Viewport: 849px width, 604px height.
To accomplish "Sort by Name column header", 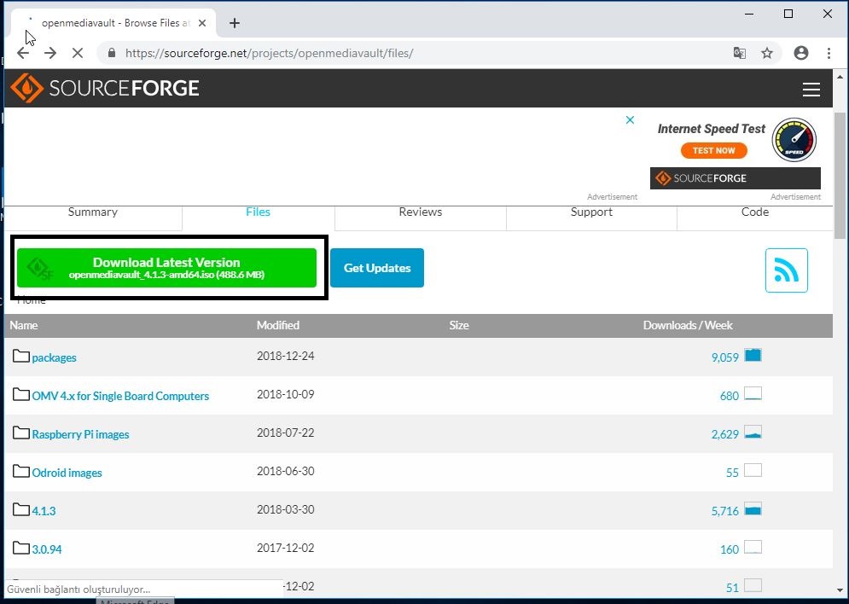I will click(x=24, y=325).
